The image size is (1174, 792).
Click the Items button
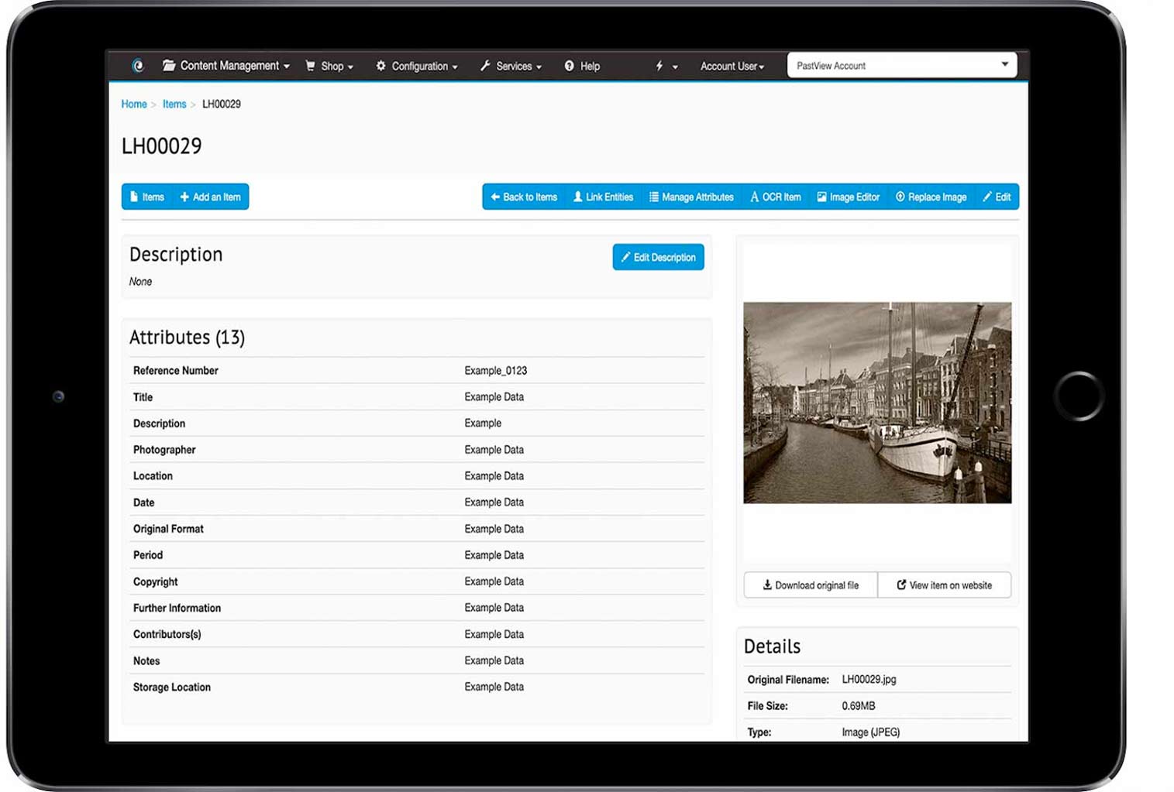[x=147, y=197]
